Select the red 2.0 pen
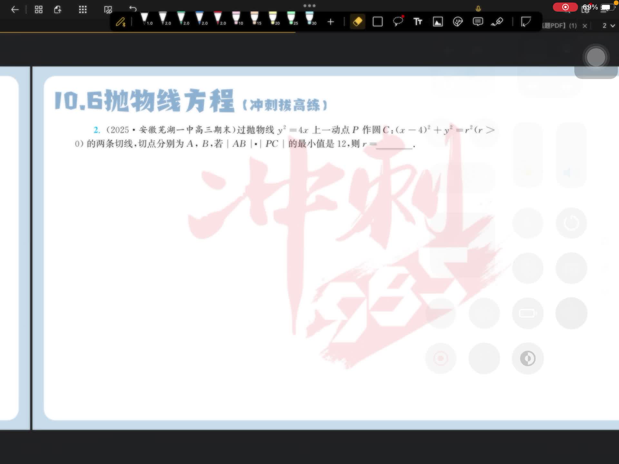 pos(219,19)
